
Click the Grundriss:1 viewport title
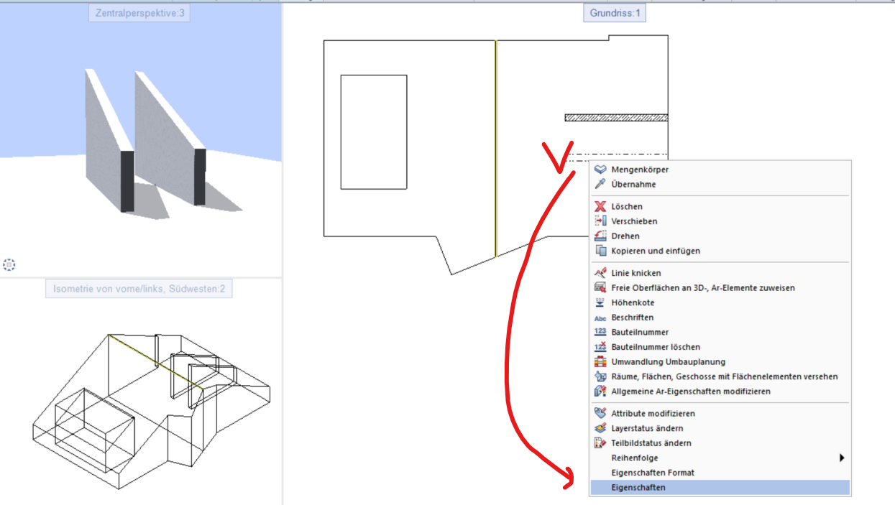pyautogui.click(x=614, y=13)
